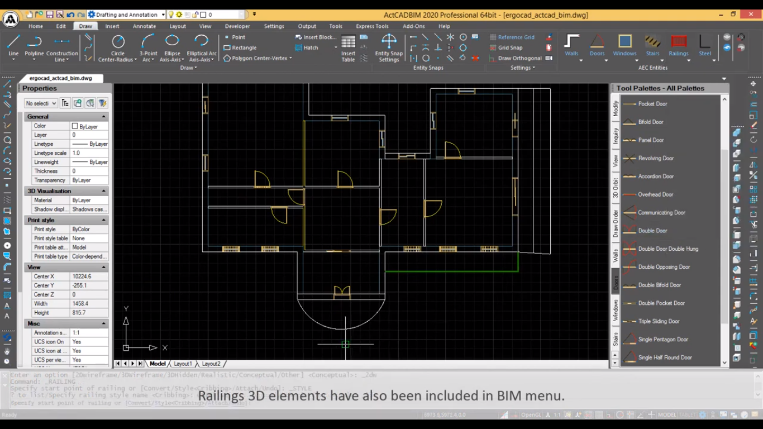
Task: Choose the Elliptical Arc tool
Action: point(202,47)
